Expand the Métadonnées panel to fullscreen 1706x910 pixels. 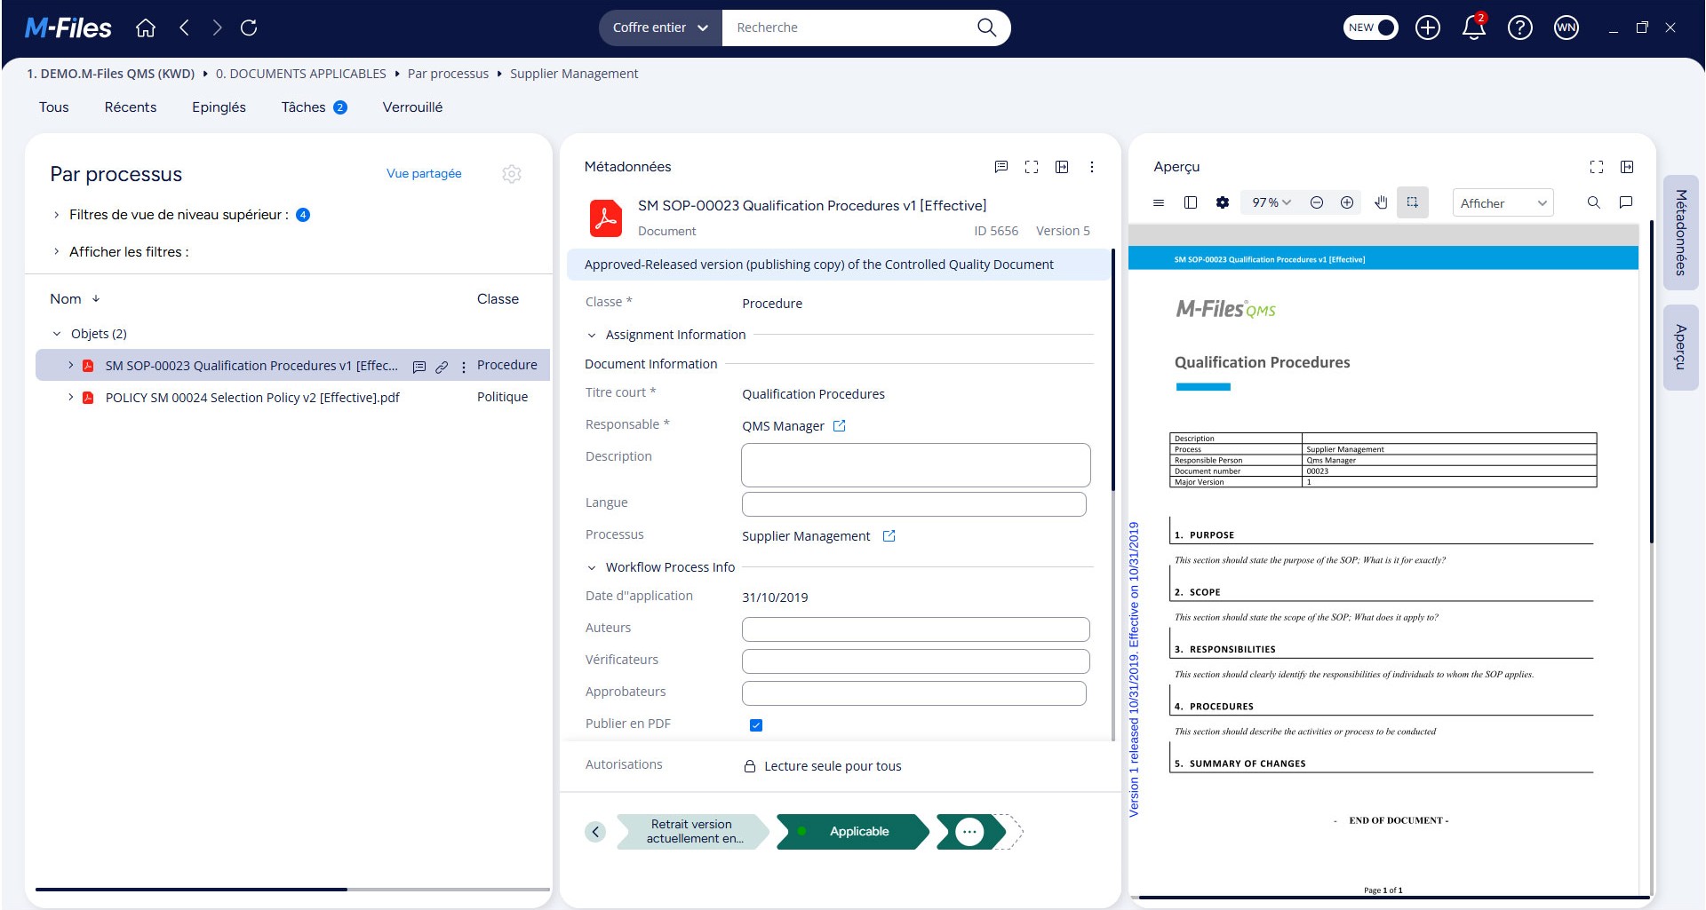(x=1032, y=167)
